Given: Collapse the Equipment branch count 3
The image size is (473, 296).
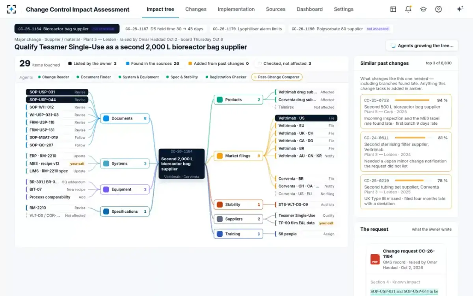Looking at the screenshot, I should [145, 189].
